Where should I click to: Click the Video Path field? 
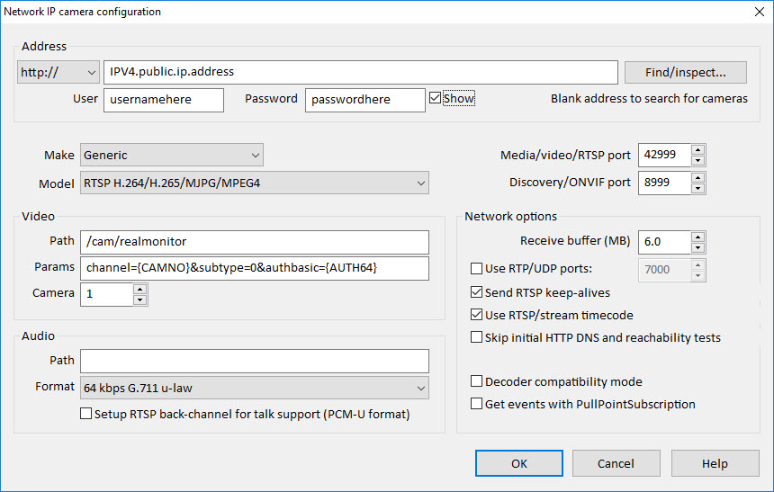pyautogui.click(x=254, y=242)
